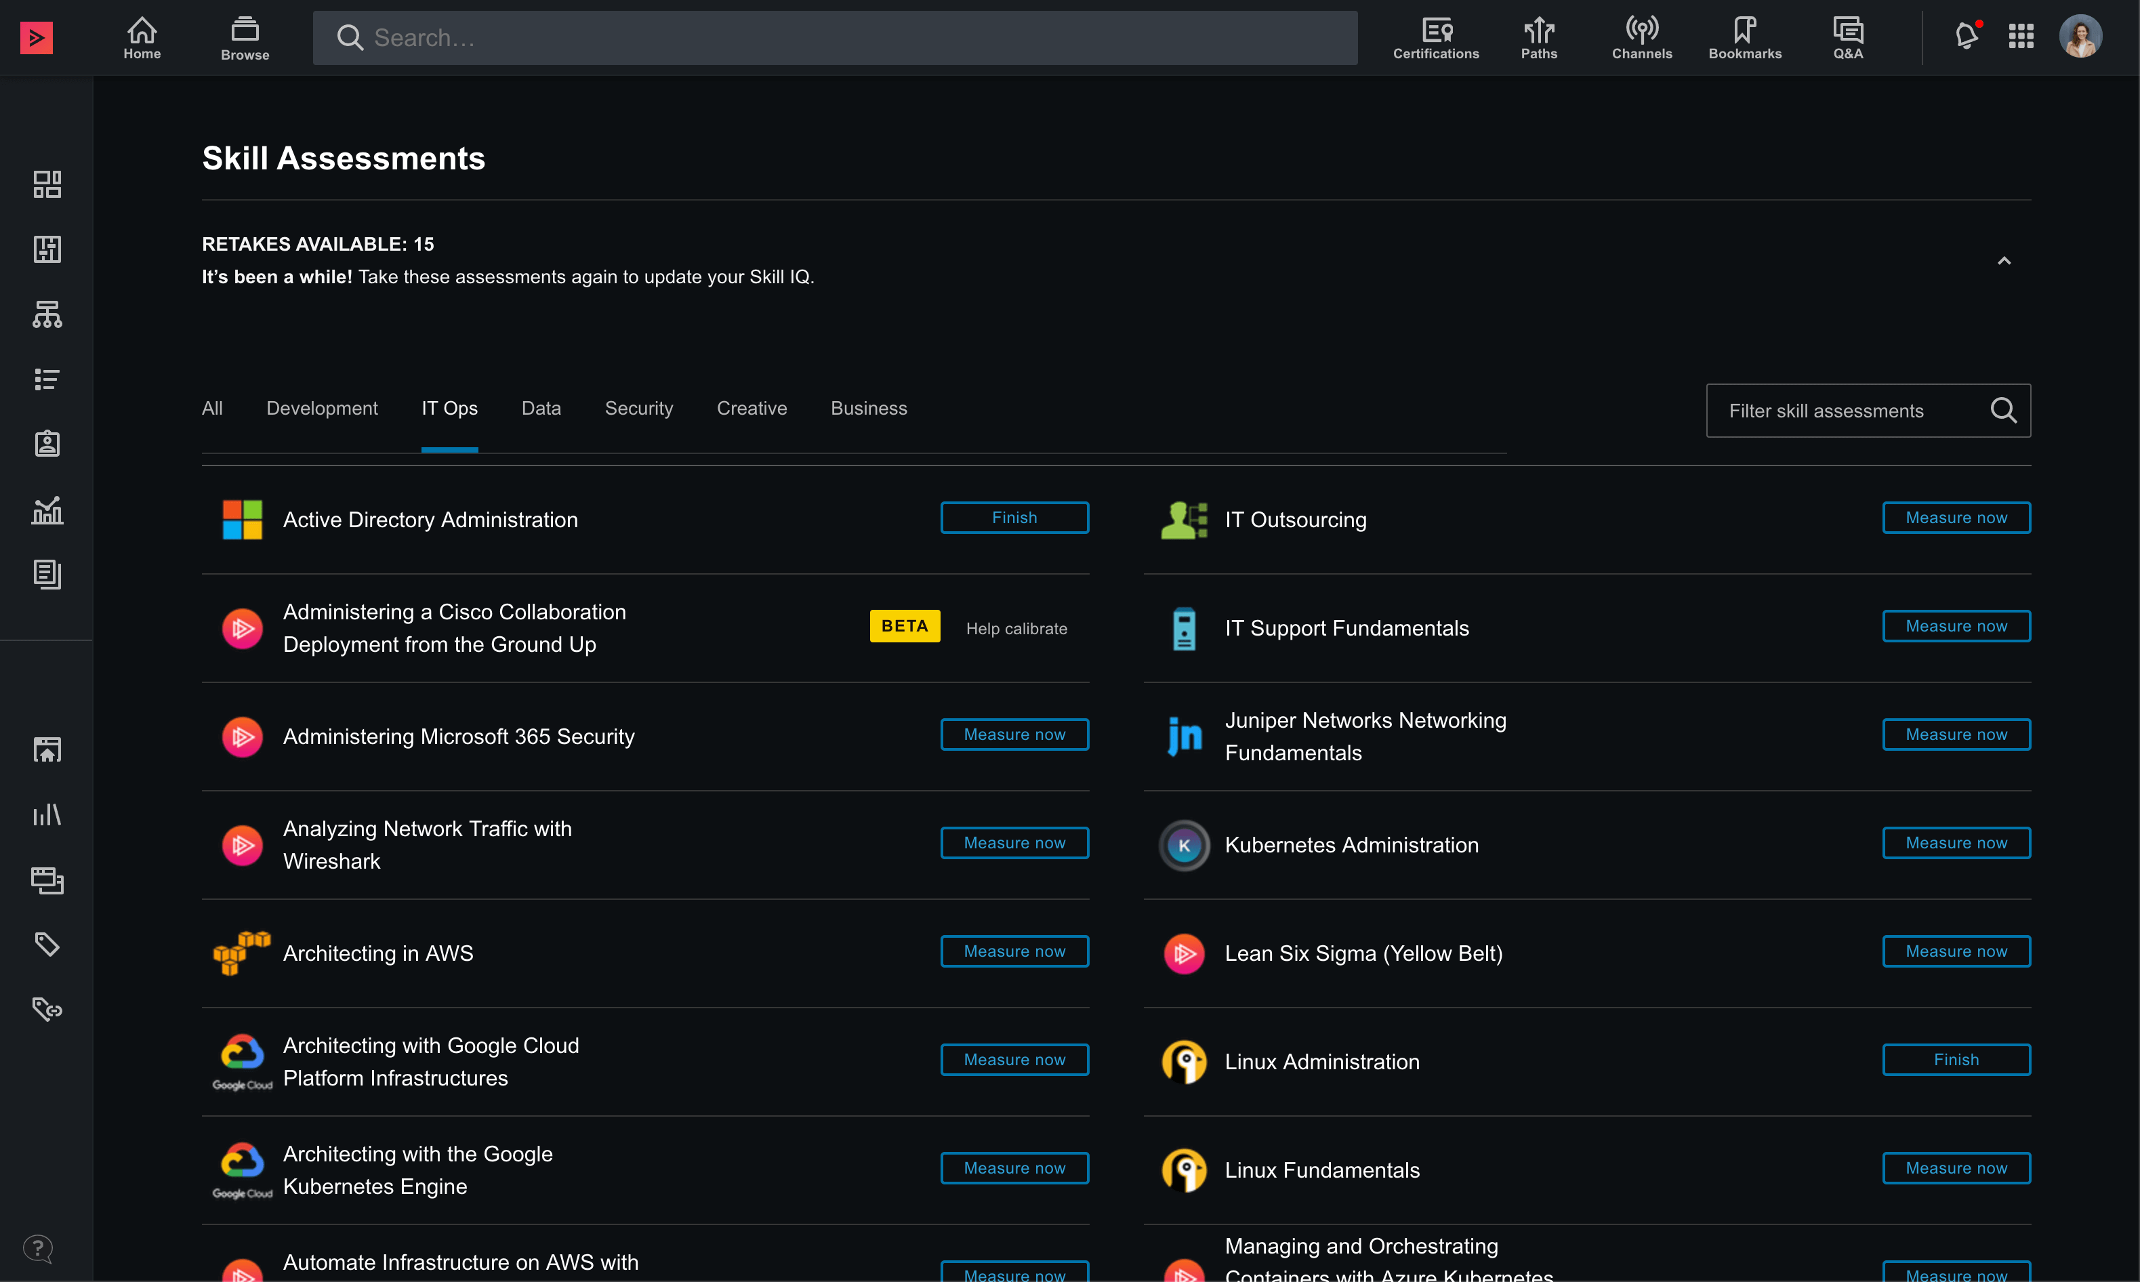
Task: Click the Pluralsight logo icon
Action: (x=37, y=37)
